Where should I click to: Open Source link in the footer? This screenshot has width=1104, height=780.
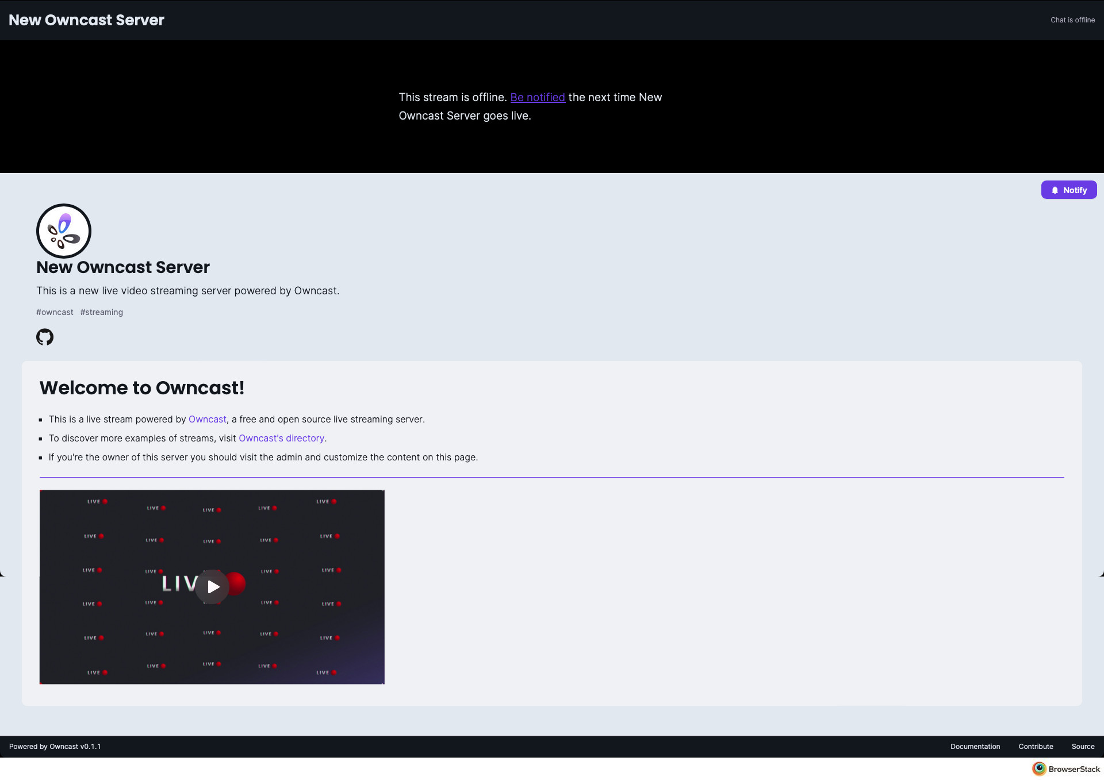click(1083, 747)
